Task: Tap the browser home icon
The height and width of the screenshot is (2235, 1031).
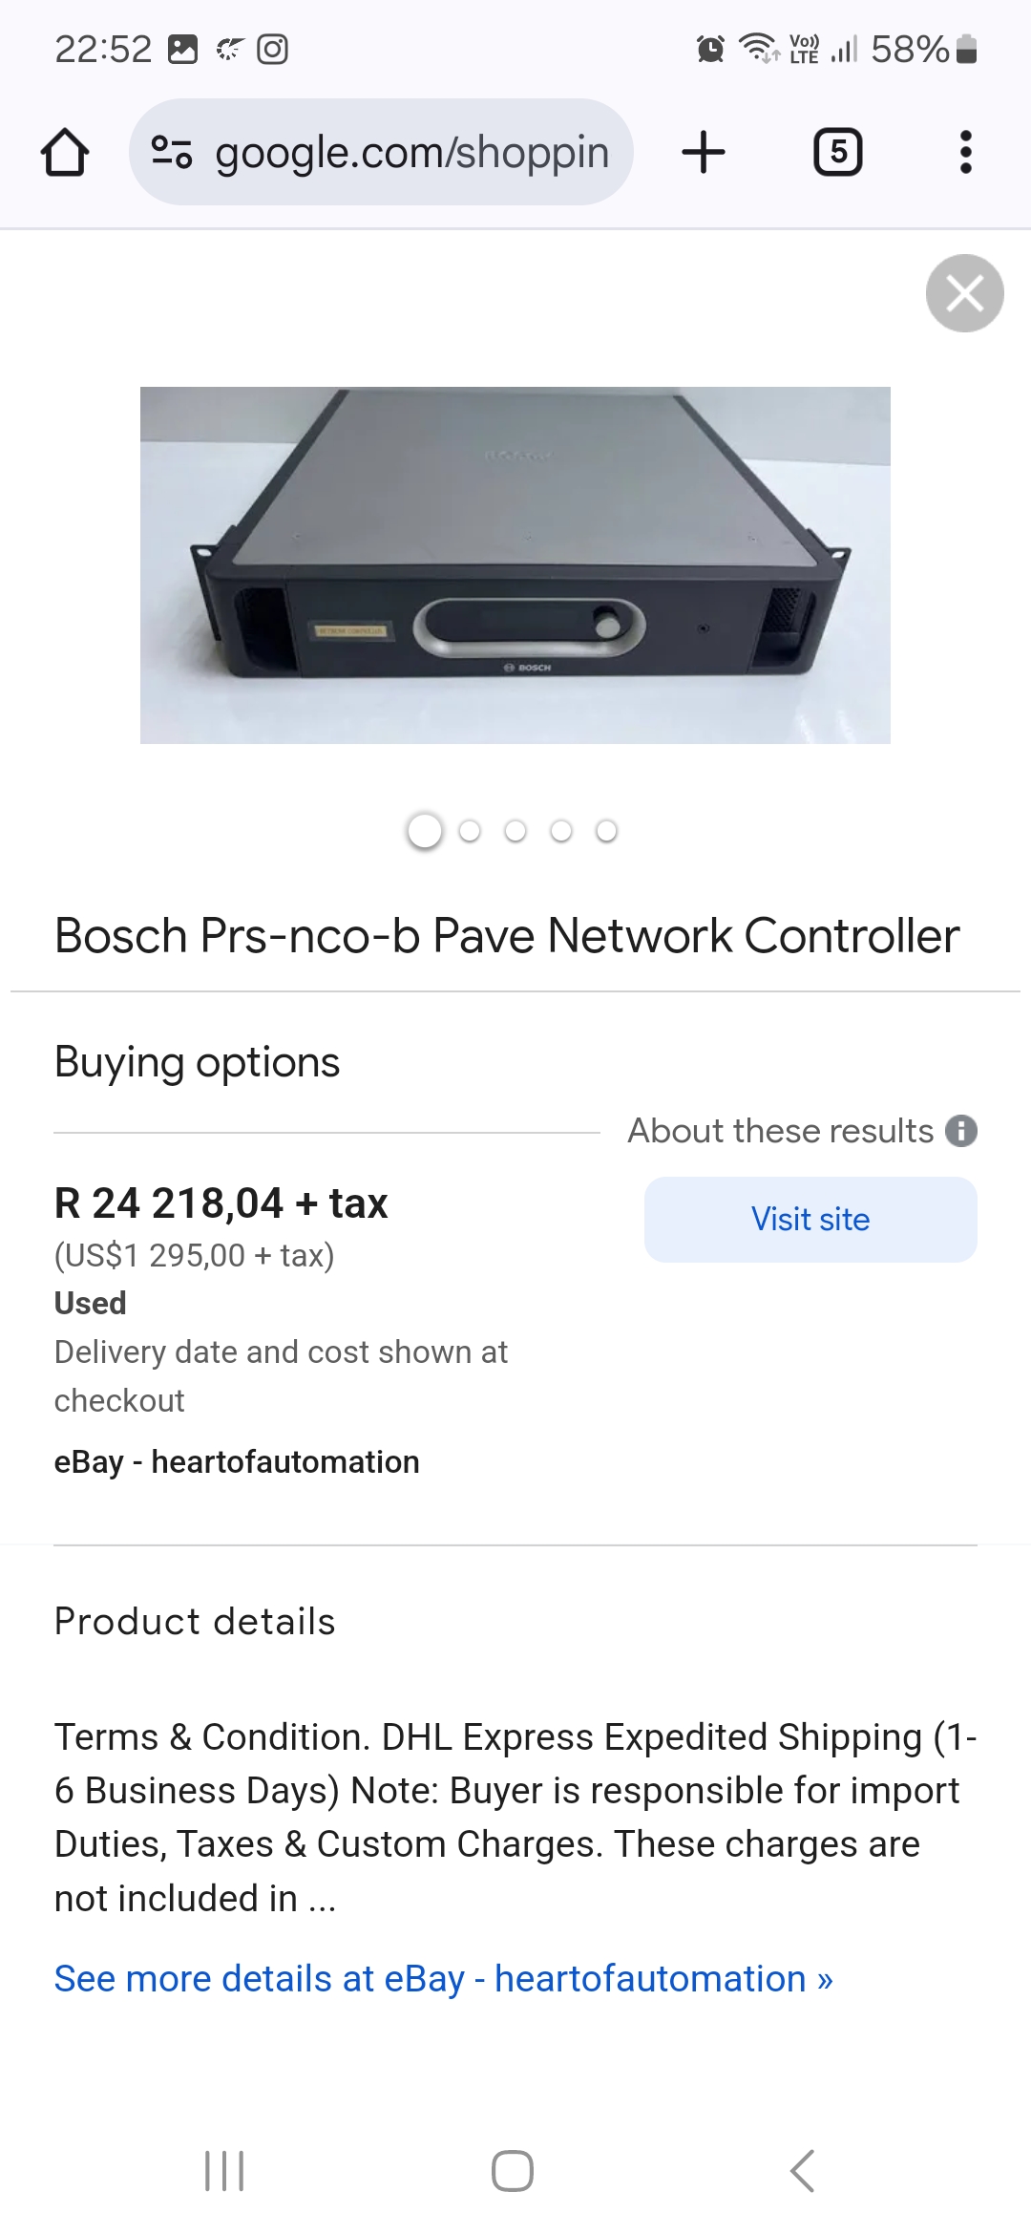Action: click(65, 153)
